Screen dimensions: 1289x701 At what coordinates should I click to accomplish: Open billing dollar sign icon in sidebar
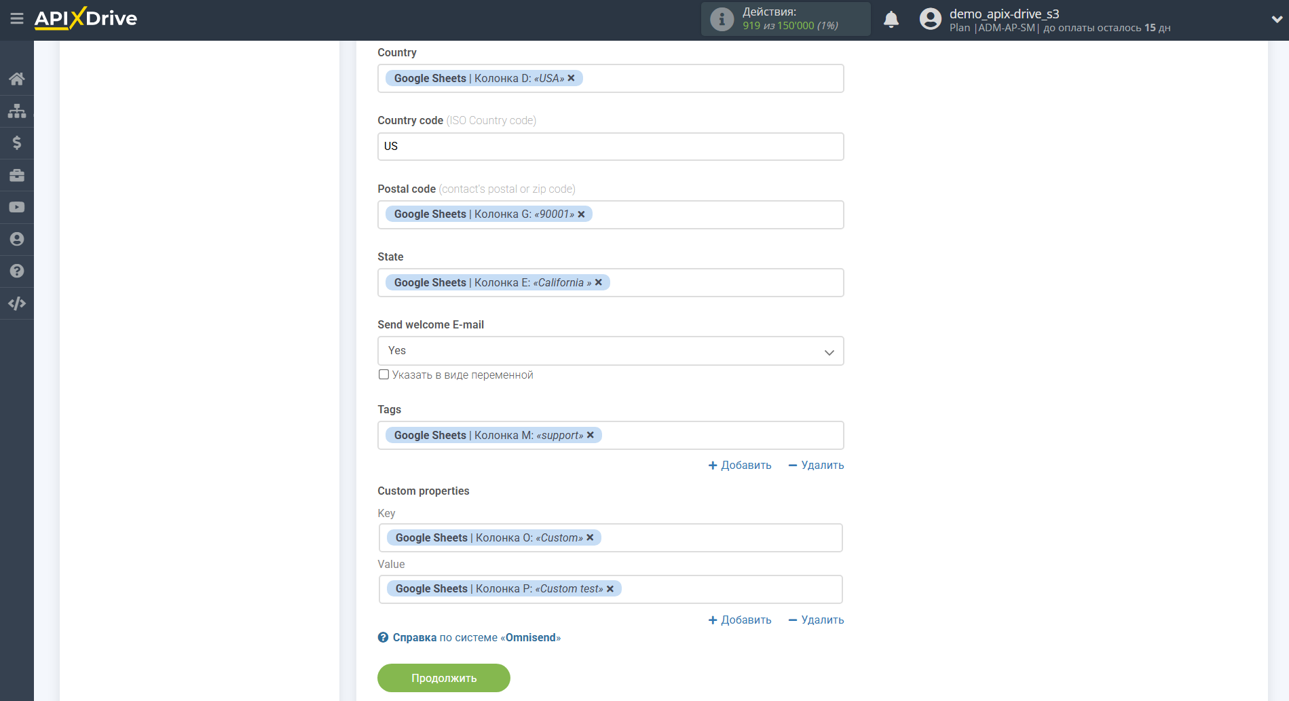(x=17, y=143)
